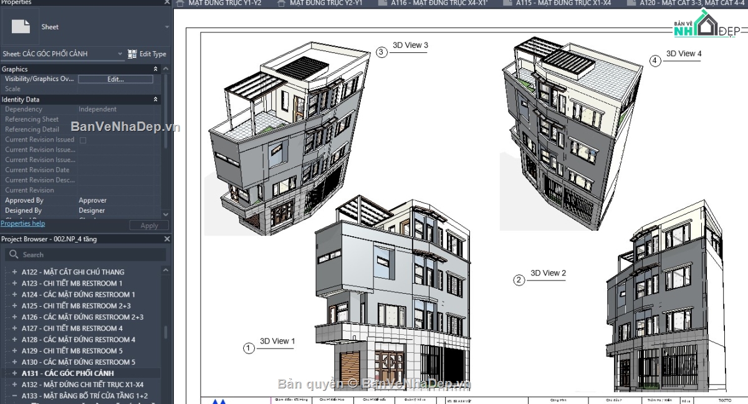This screenshot has height=404, width=748.
Task: Collapse the Graphics properties group
Action: point(156,69)
